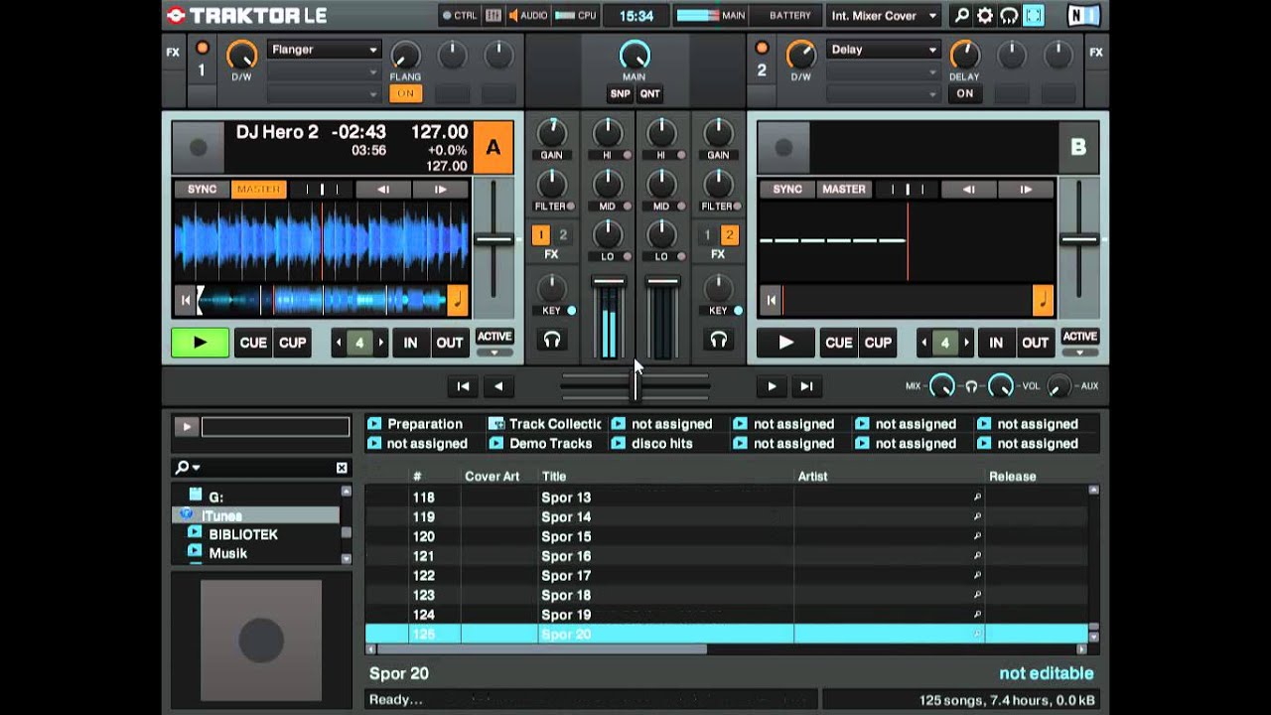Click Deck B headphone cue icon
The image size is (1271, 715).
[718, 341]
